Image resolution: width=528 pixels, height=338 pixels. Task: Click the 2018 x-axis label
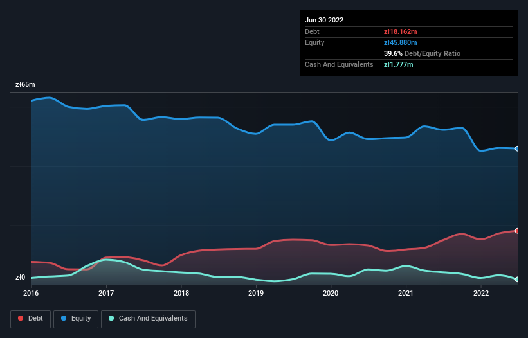181,293
